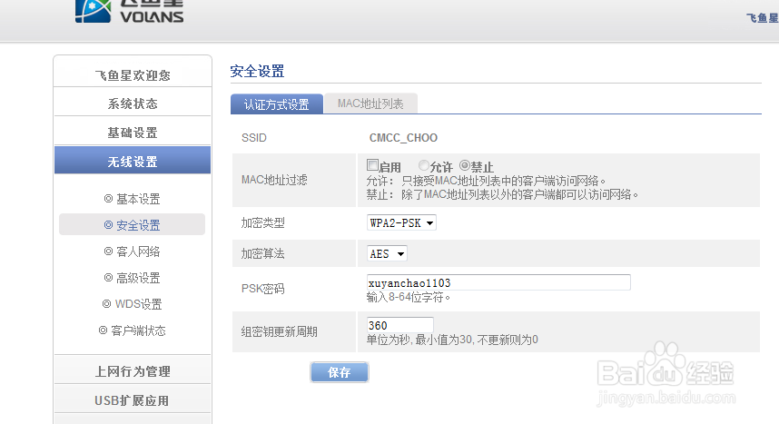Enable the MAC address filter checkbox 启用
The width and height of the screenshot is (779, 424).
[372, 164]
